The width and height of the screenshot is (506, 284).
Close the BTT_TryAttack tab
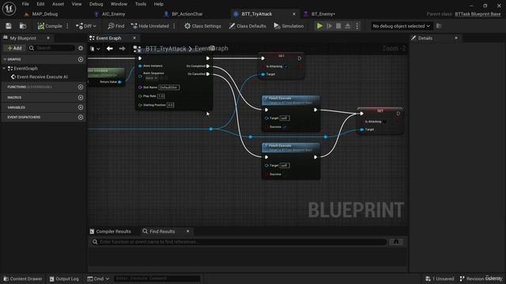294,14
